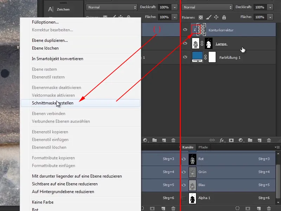Select the Konturkorrektur layer name

[221, 30]
